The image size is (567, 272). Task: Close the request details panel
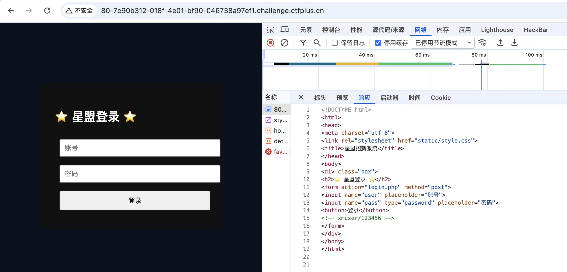(x=301, y=97)
